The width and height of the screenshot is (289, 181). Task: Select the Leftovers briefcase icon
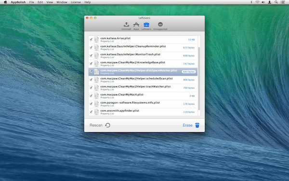pos(146,25)
